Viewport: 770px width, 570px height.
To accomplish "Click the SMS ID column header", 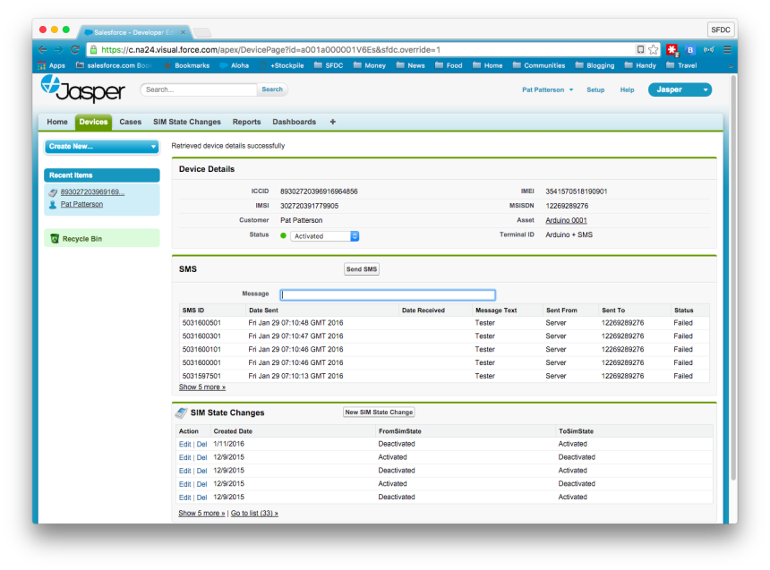I will pos(193,311).
